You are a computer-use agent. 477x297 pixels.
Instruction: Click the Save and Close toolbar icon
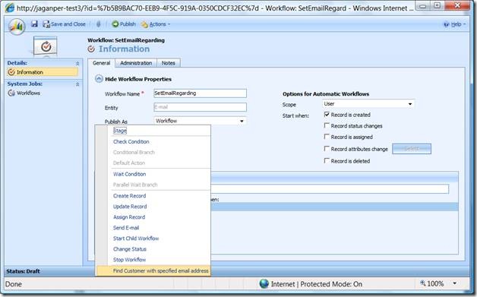pyautogui.click(x=46, y=24)
